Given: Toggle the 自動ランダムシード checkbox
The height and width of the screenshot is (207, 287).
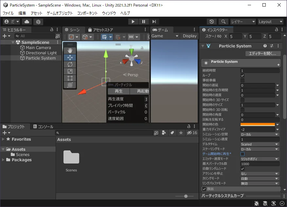Looking at the screenshot, I should click(242, 169).
